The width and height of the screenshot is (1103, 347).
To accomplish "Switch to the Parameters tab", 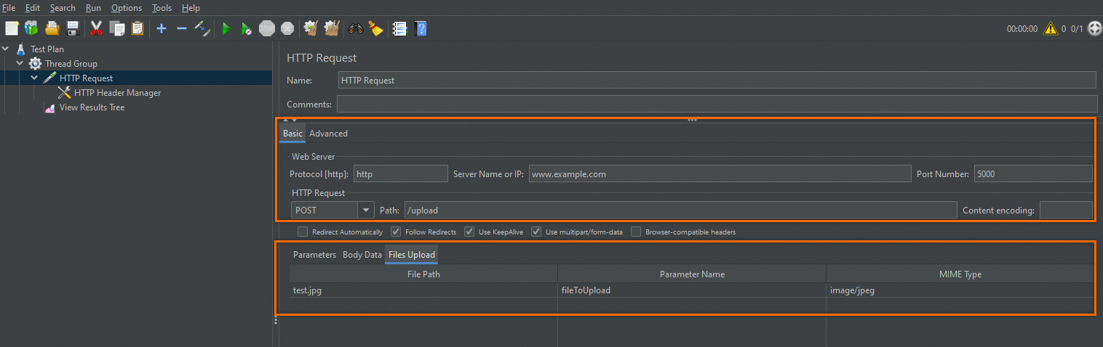I will point(314,255).
